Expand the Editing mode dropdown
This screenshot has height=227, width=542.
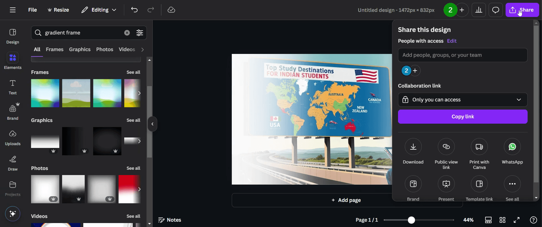(99, 10)
